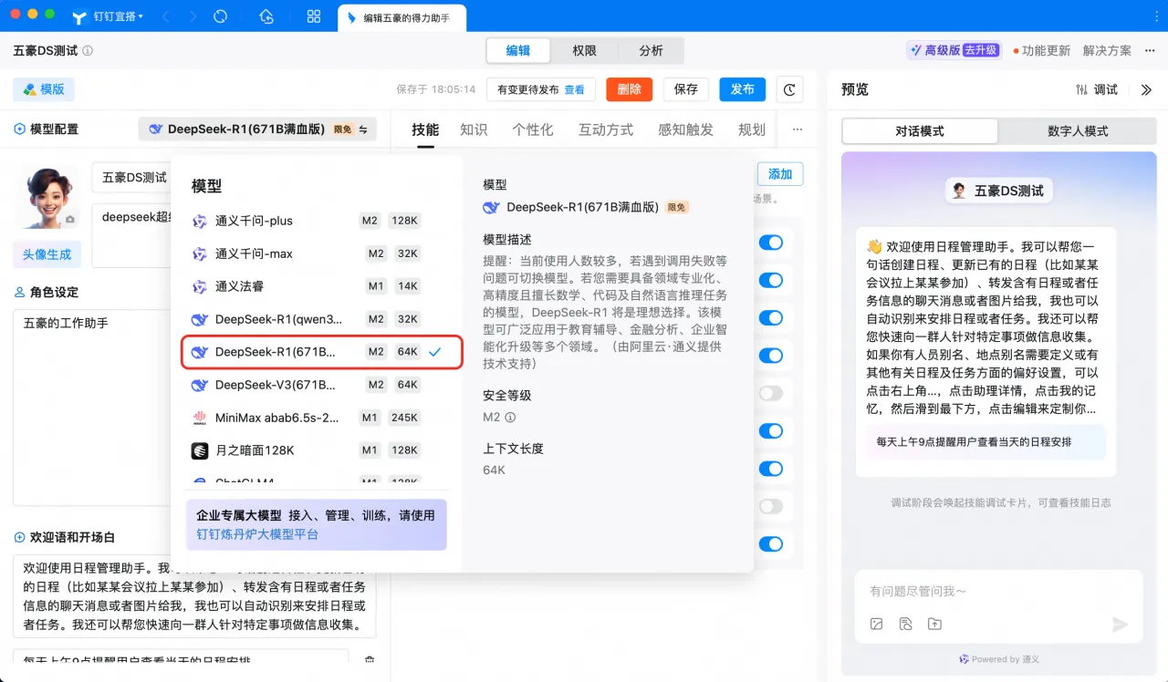Image resolution: width=1168 pixels, height=682 pixels.
Task: Click the blue 发布 button
Action: click(x=743, y=89)
